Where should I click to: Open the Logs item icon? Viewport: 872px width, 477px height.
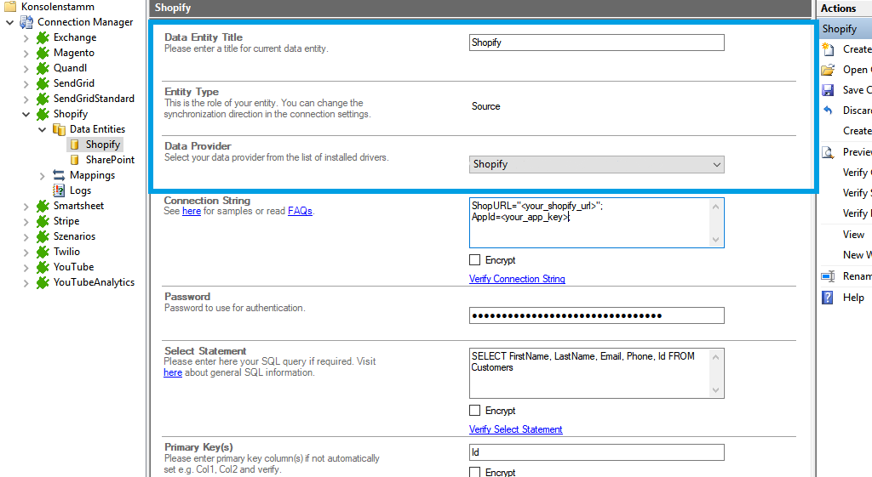coord(59,190)
